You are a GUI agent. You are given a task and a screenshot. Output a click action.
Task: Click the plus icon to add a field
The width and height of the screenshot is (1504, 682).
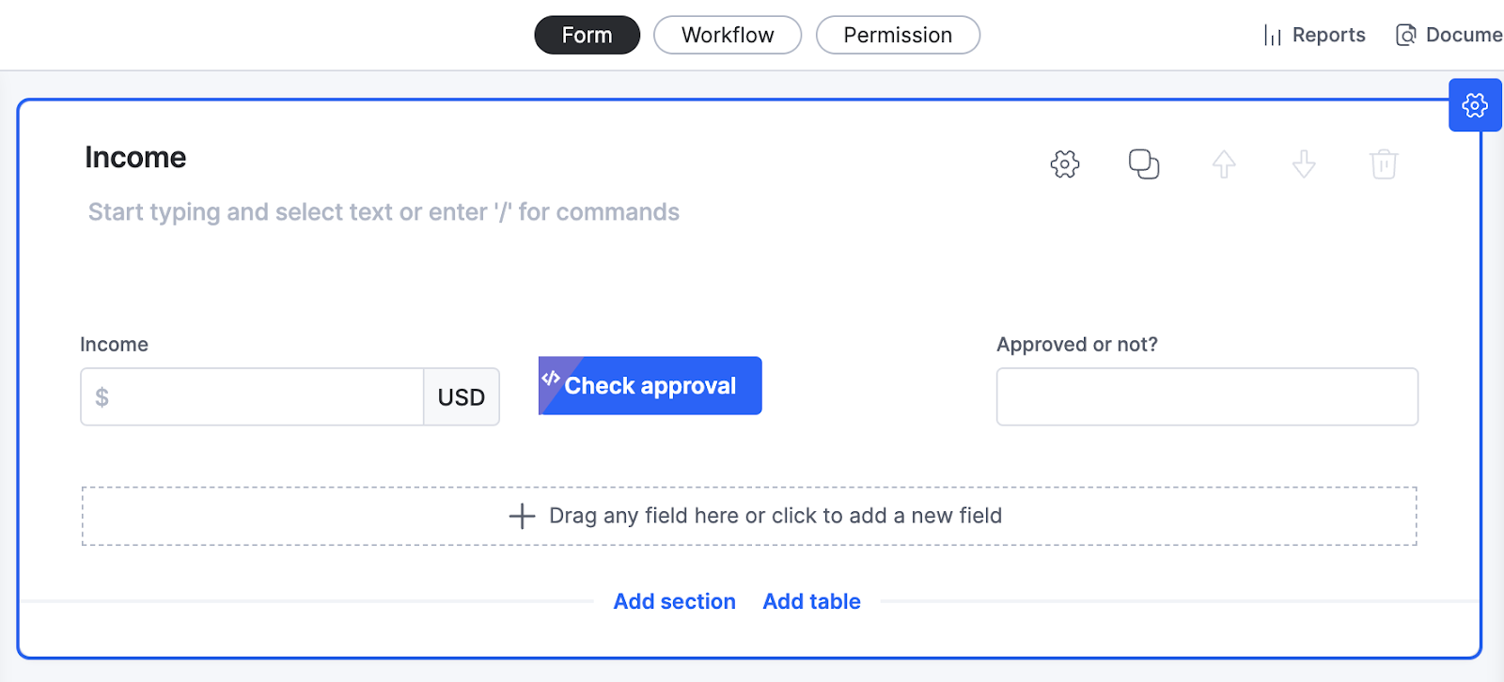[522, 516]
